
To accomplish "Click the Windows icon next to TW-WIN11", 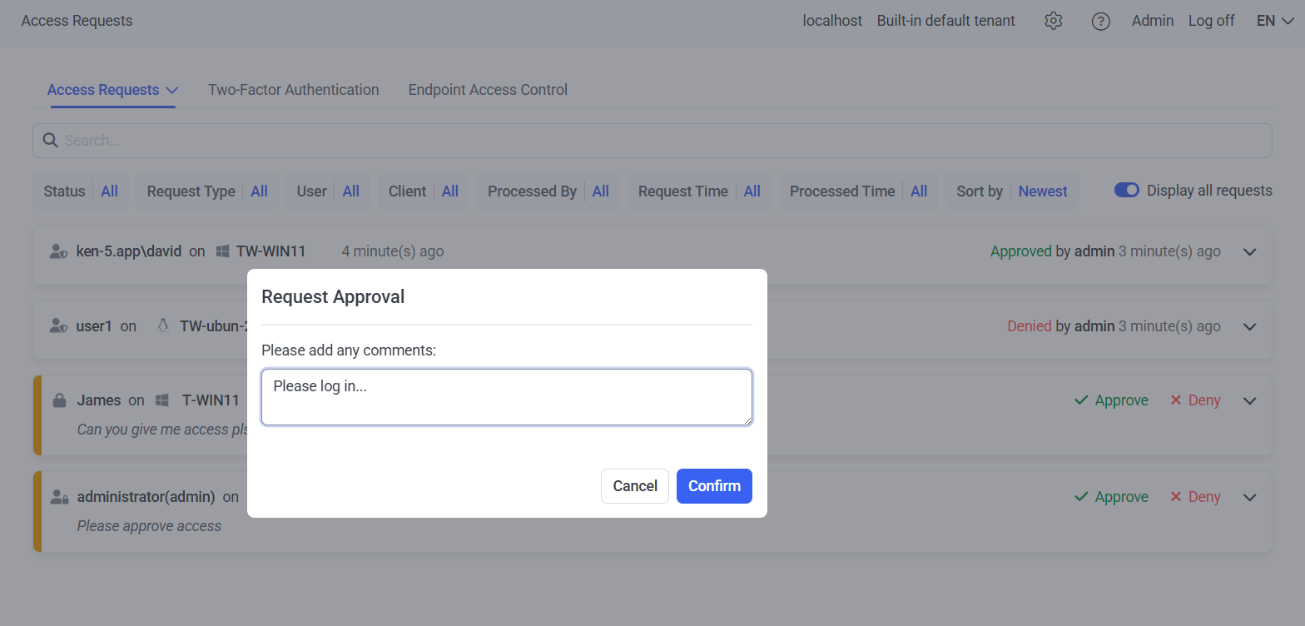I will (222, 251).
